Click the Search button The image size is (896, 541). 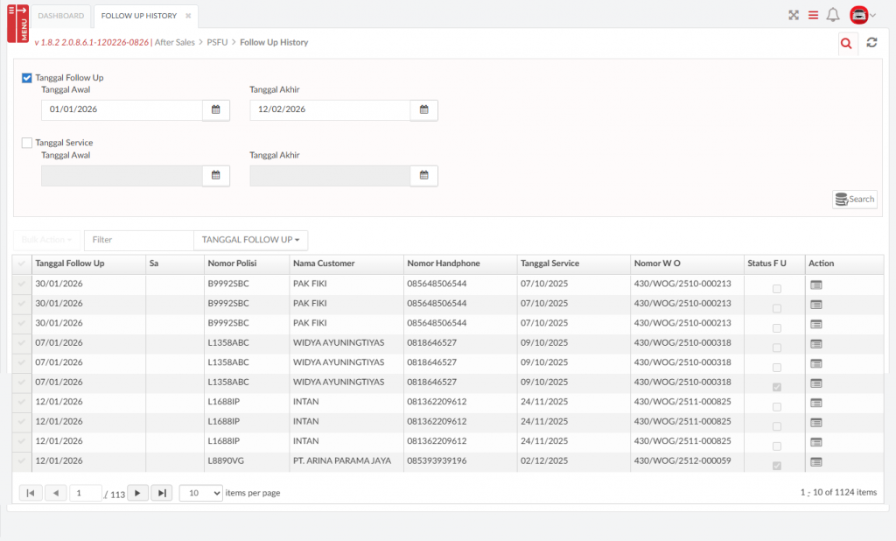[x=855, y=200]
